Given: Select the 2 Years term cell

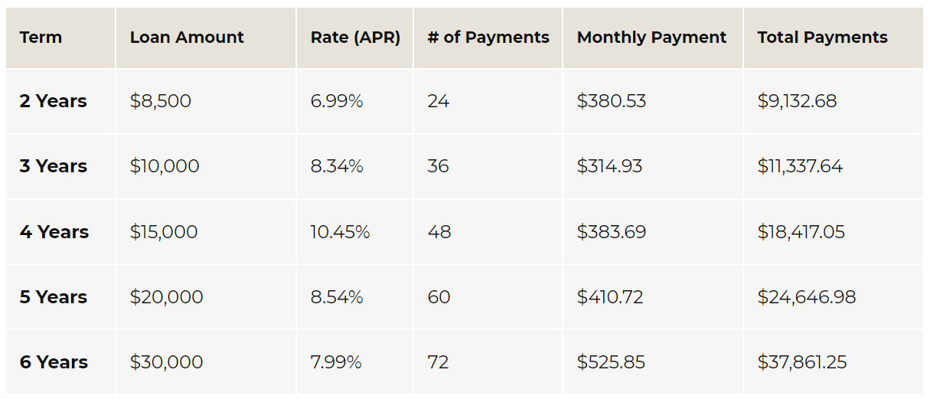Looking at the screenshot, I should (x=54, y=101).
